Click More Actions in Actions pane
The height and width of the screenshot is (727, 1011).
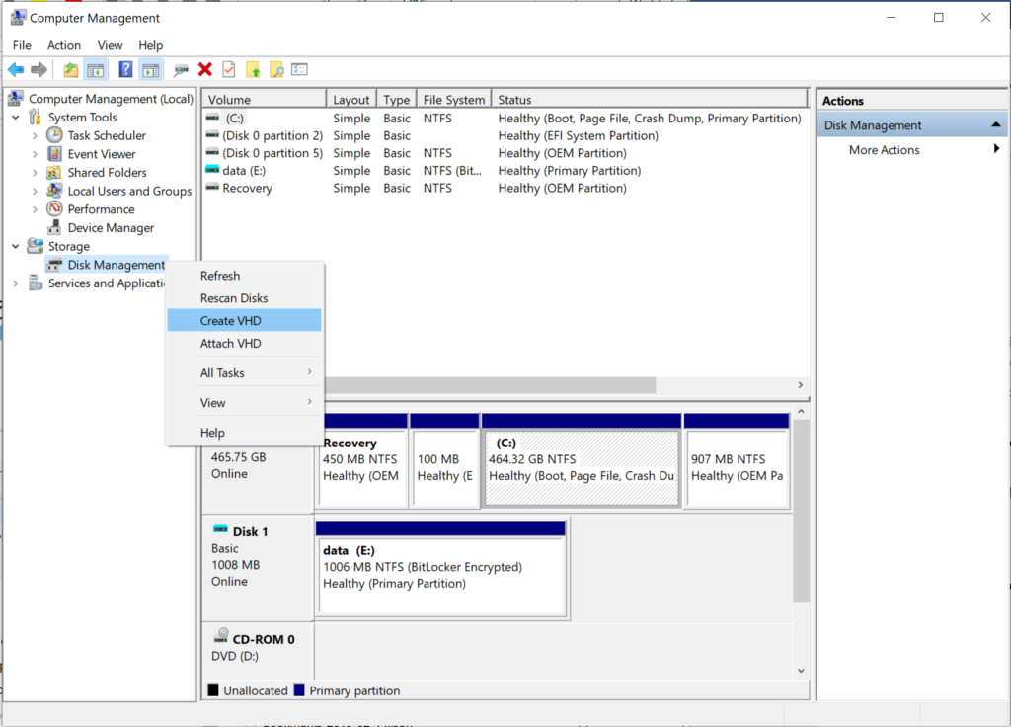pos(885,150)
